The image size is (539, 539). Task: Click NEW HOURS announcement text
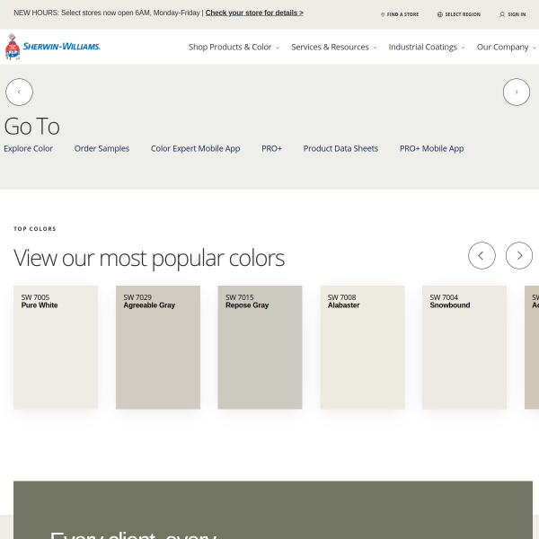[109, 13]
